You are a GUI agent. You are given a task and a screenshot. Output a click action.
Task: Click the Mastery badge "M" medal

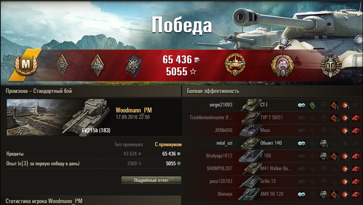[26, 65]
